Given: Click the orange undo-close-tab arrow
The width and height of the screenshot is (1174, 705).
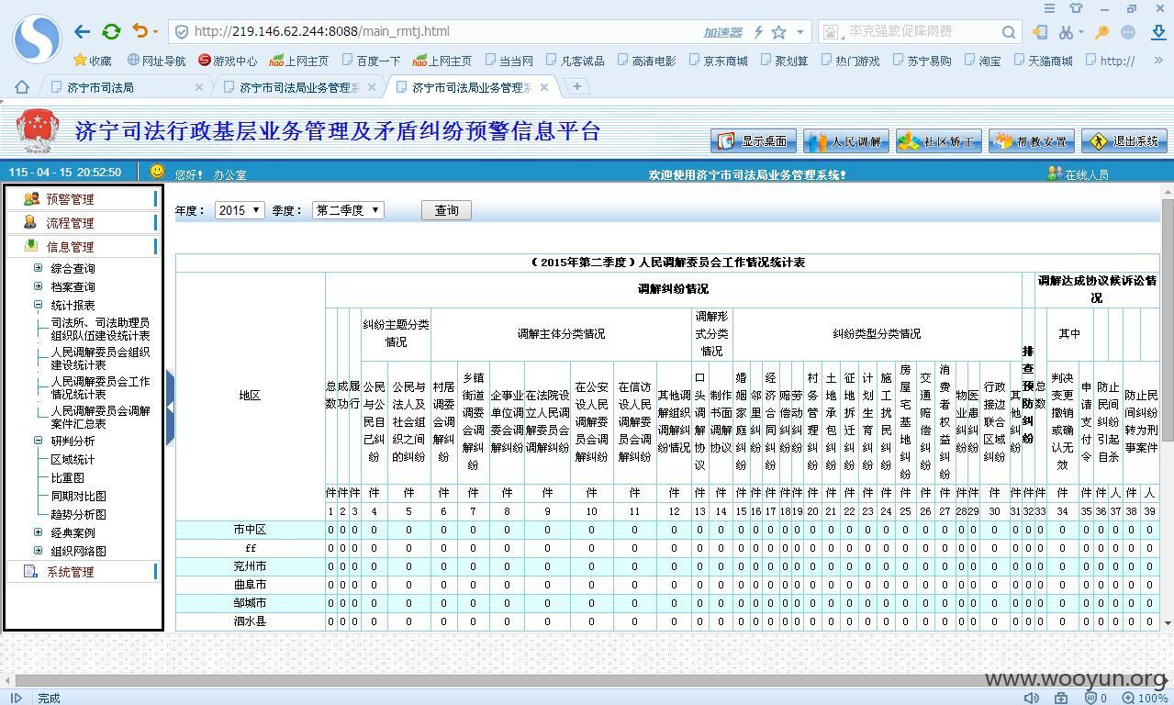Looking at the screenshot, I should (140, 31).
